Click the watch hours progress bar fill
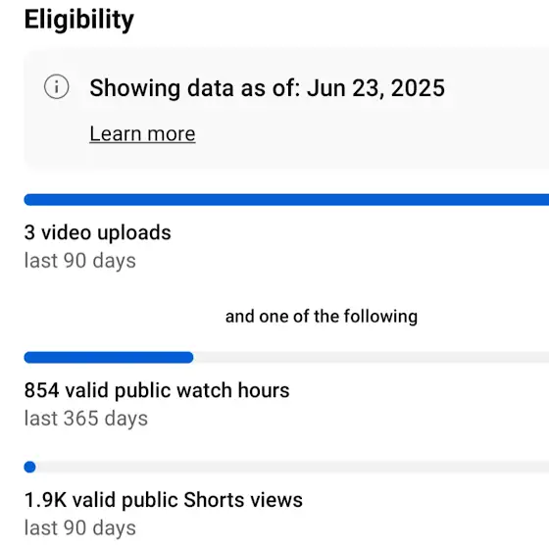 (x=109, y=358)
